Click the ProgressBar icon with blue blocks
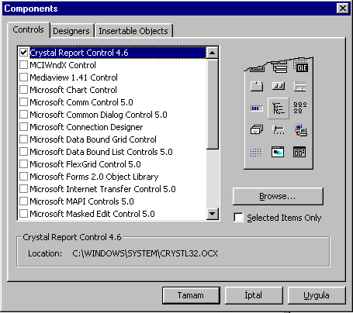The height and width of the screenshot is (313, 353). [257, 108]
